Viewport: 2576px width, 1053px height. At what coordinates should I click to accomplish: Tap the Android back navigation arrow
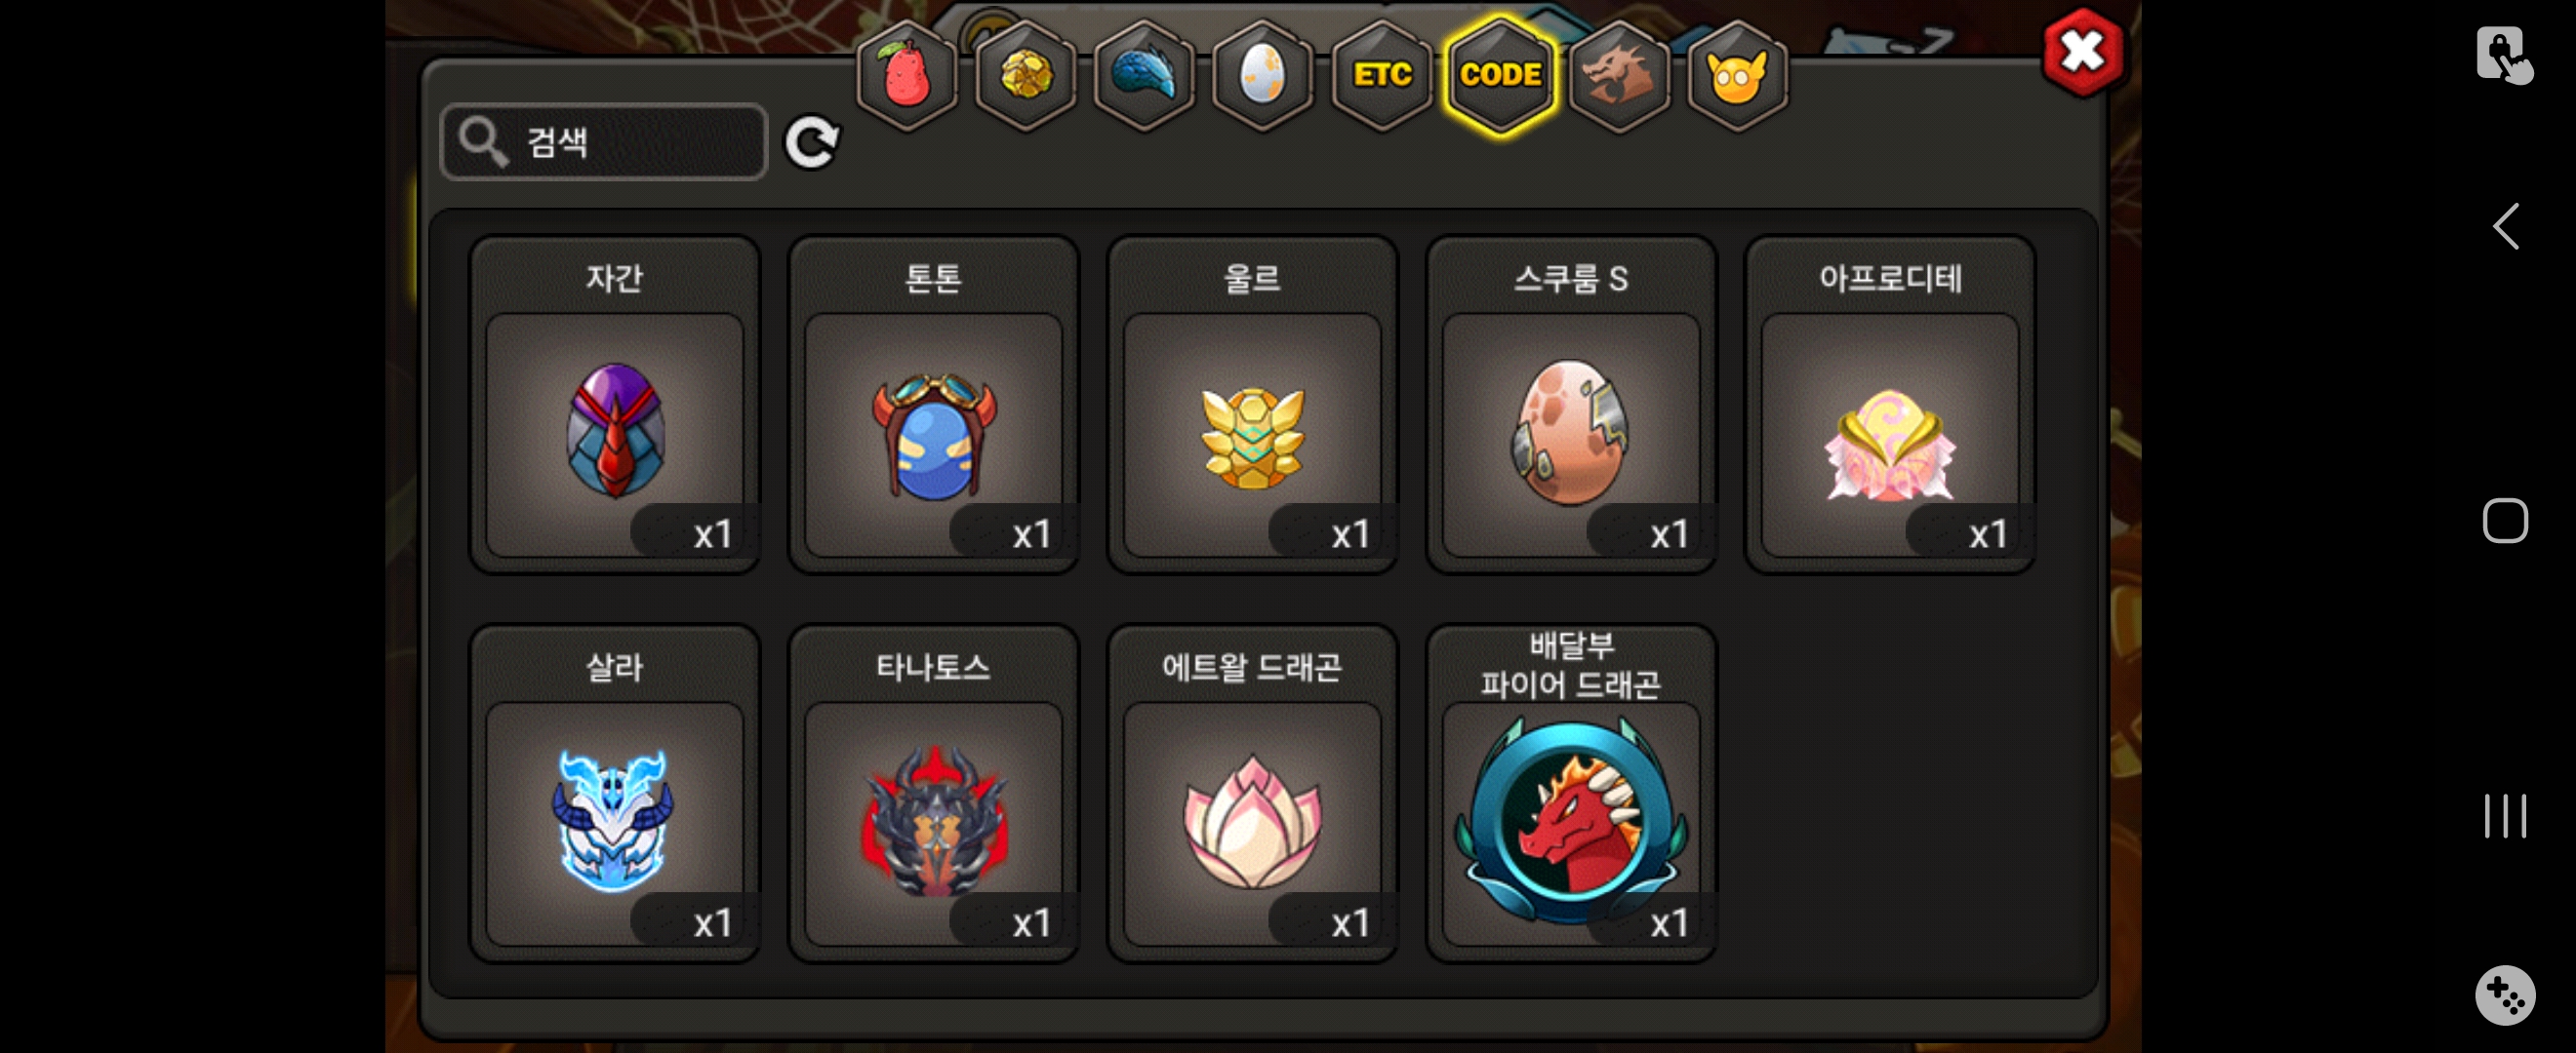tap(2504, 227)
